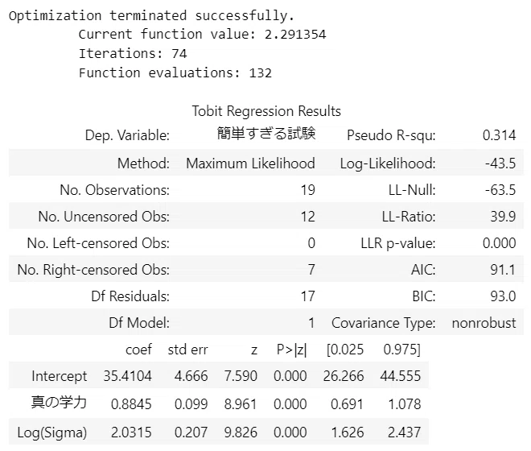Image resolution: width=531 pixels, height=451 pixels.
Task: Click the Covariance Type nonrobust text
Action: (484, 323)
